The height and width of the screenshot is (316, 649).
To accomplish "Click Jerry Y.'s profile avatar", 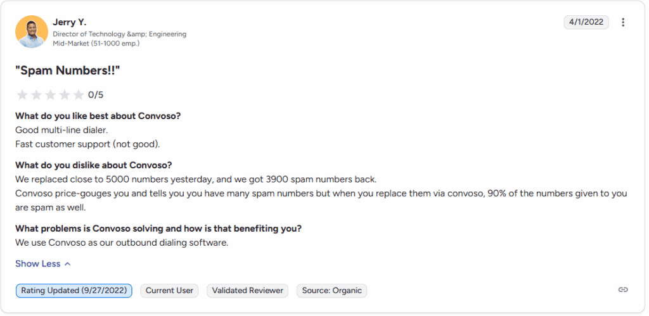I will [32, 32].
